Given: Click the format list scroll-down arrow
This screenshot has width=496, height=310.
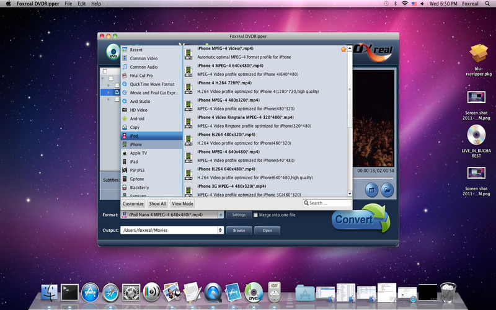Looking at the screenshot, I should 350,193.
